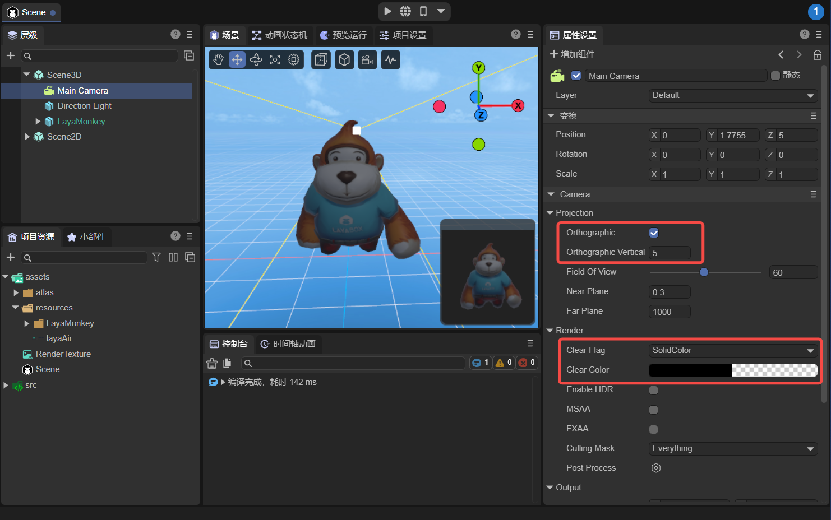Add a new asset in project resources
The width and height of the screenshot is (831, 520).
coord(11,257)
